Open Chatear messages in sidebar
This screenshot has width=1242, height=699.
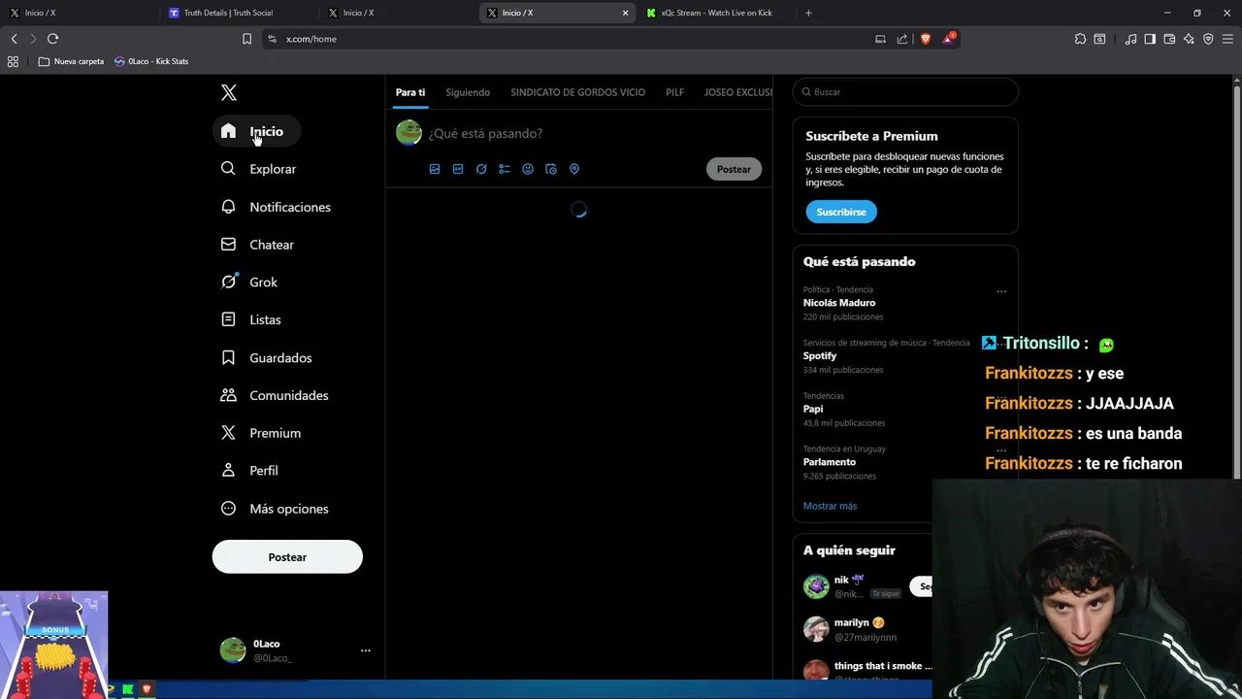(257, 245)
